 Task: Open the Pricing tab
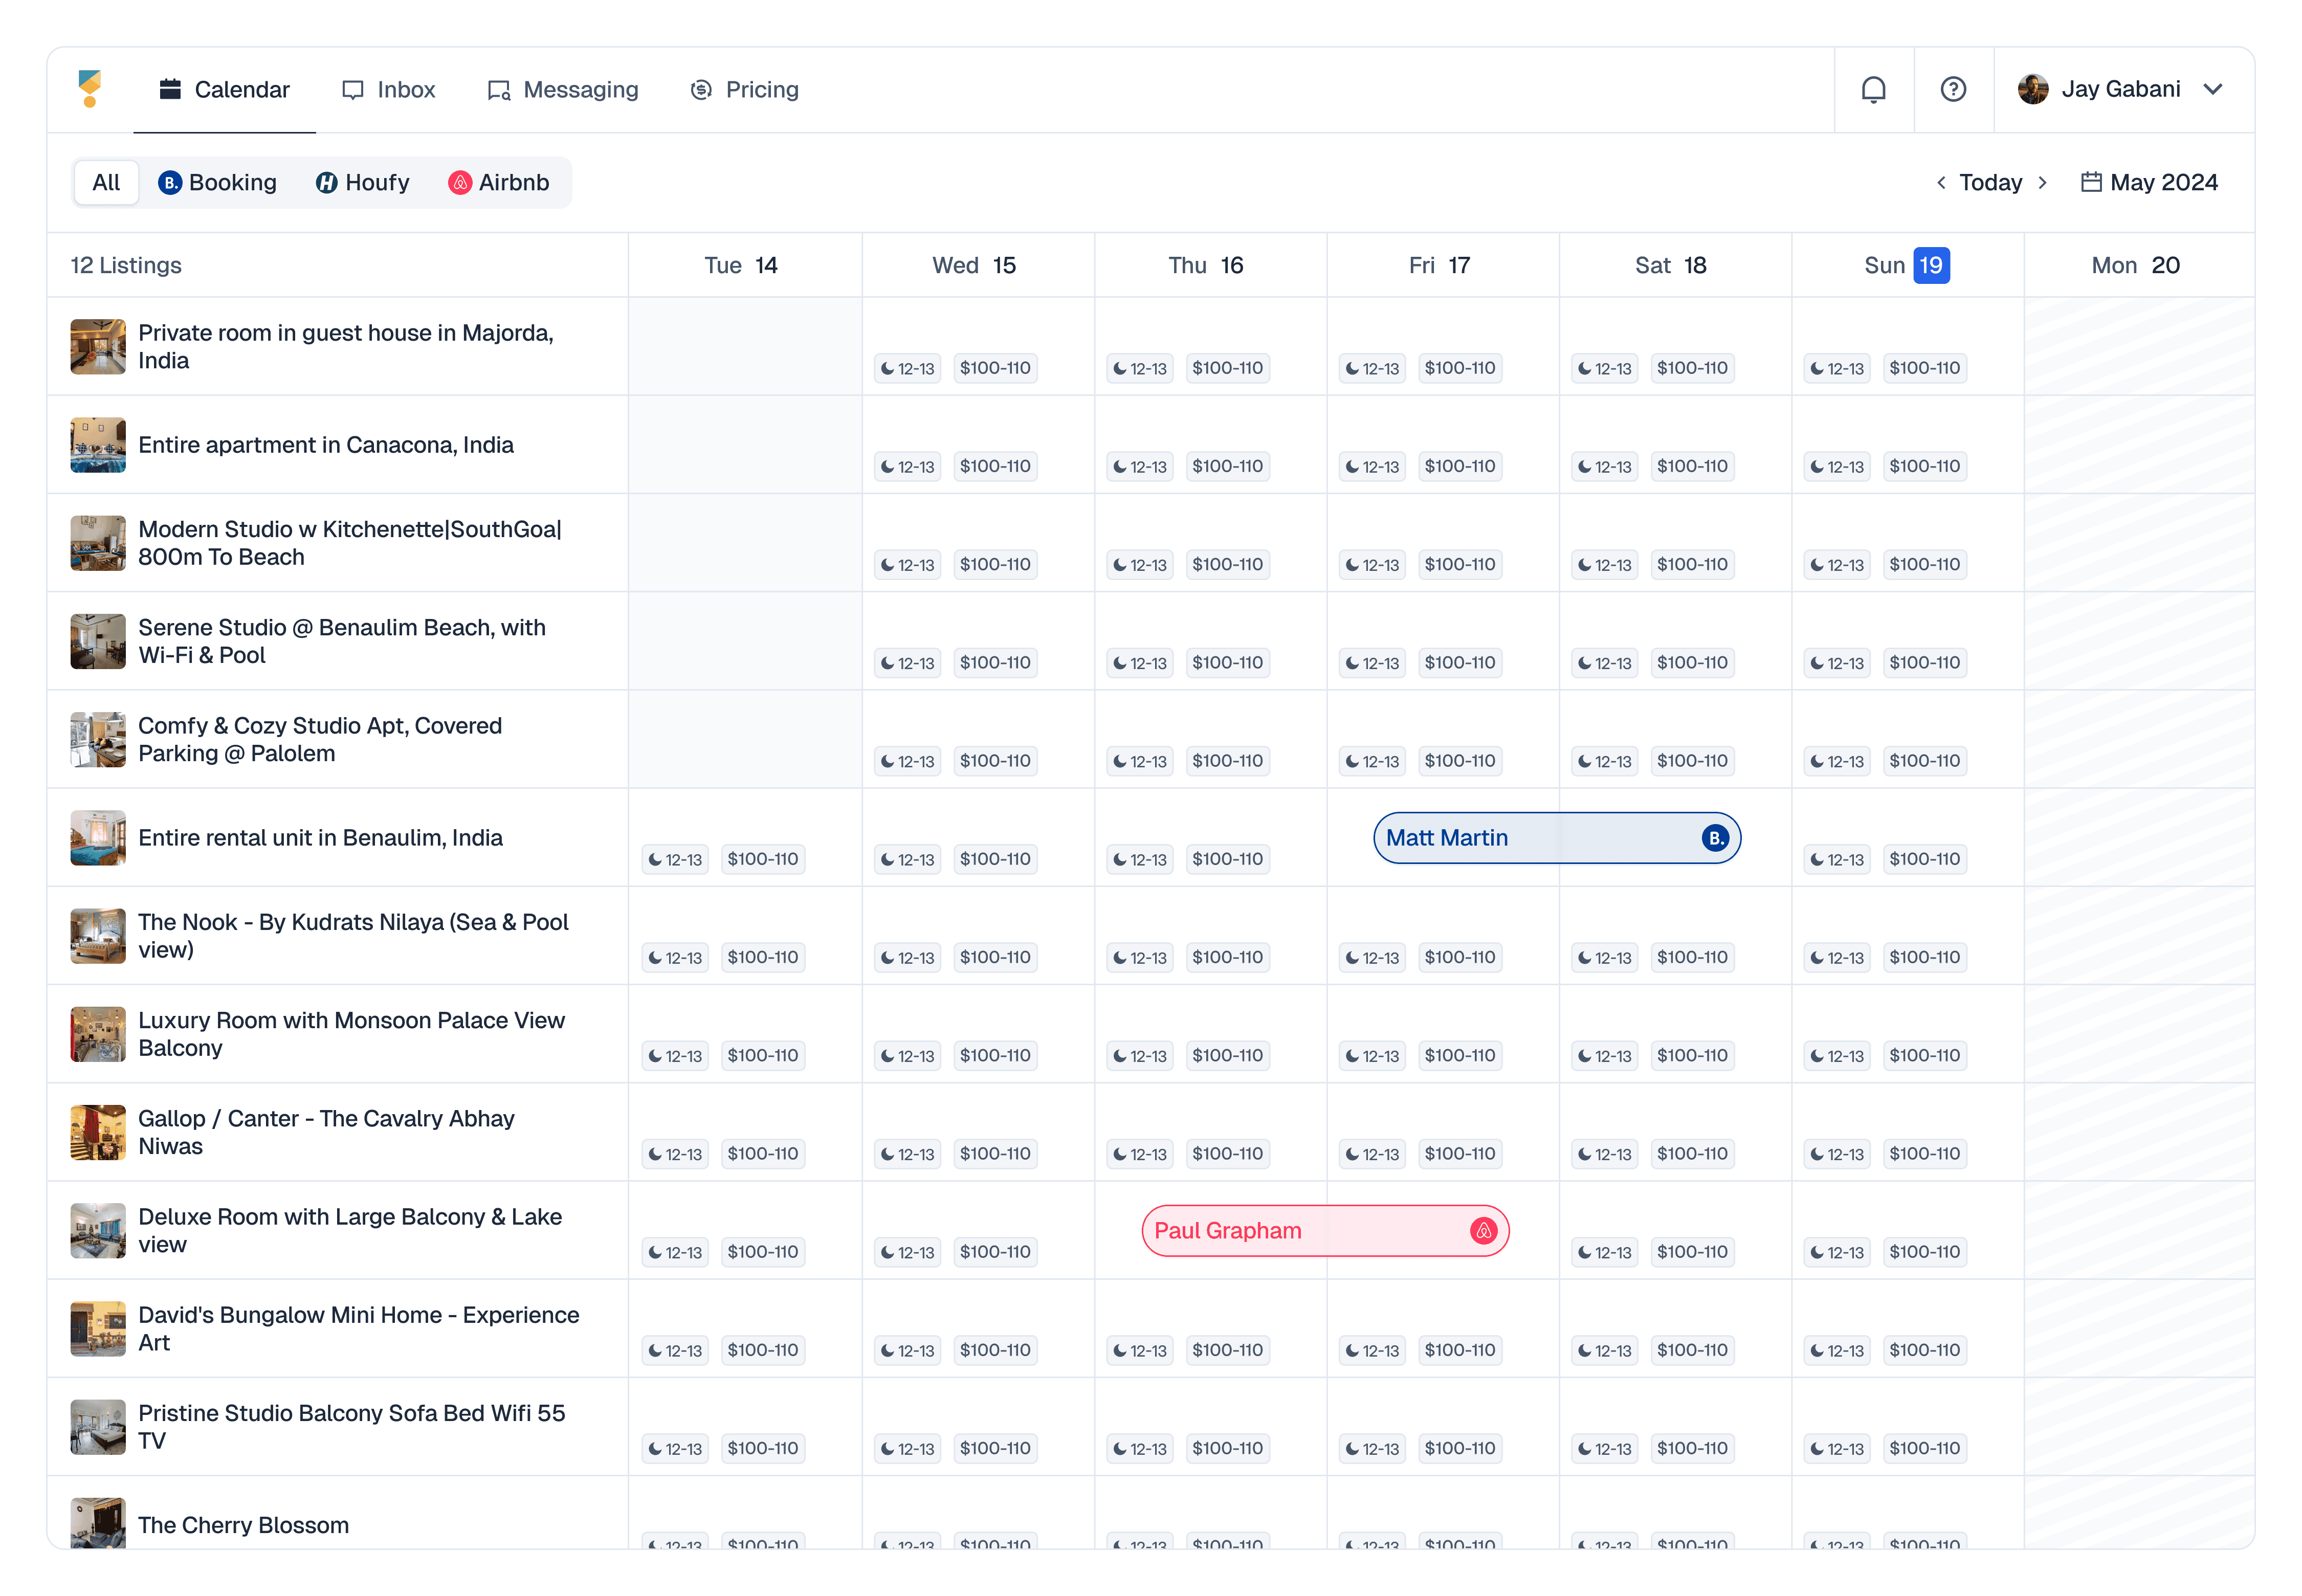(745, 90)
